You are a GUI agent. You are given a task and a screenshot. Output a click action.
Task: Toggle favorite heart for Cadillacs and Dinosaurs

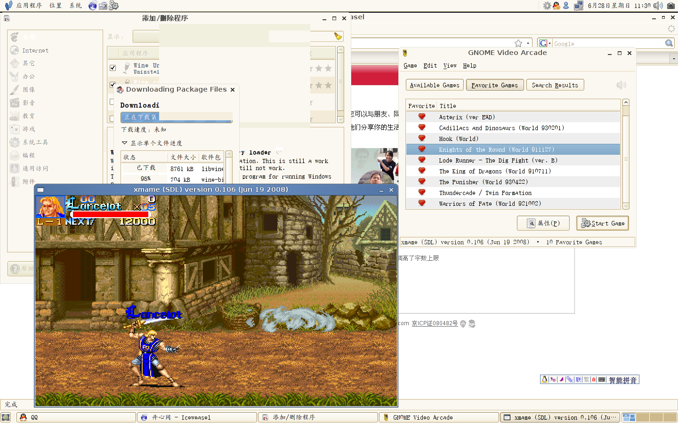(x=422, y=127)
